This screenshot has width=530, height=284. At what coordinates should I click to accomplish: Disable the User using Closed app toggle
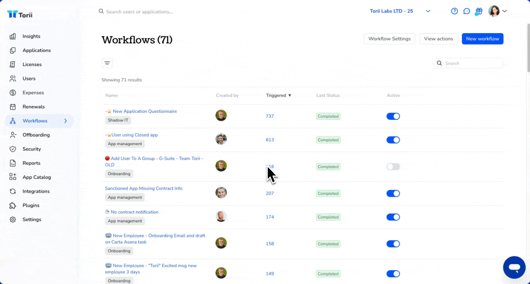(x=393, y=140)
